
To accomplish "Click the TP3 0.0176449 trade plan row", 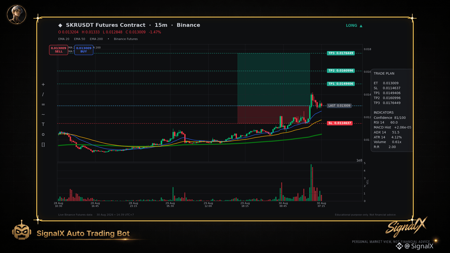I will [x=387, y=103].
